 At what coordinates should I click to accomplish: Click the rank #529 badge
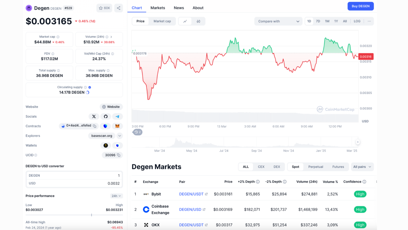[x=68, y=8]
